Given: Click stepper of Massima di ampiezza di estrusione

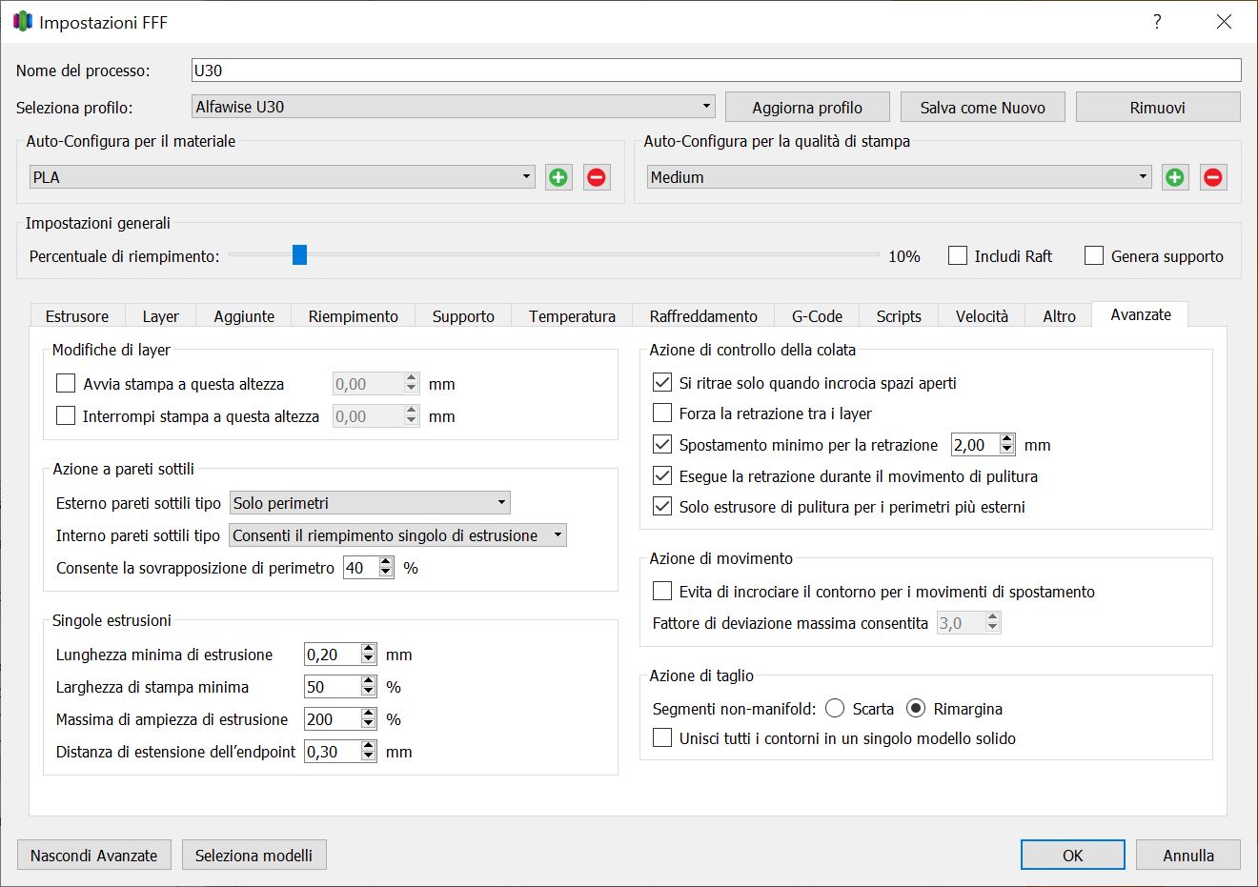Looking at the screenshot, I should coord(369,718).
